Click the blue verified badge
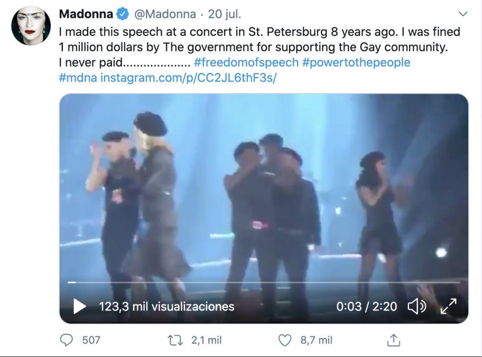The image size is (482, 357). 122,14
